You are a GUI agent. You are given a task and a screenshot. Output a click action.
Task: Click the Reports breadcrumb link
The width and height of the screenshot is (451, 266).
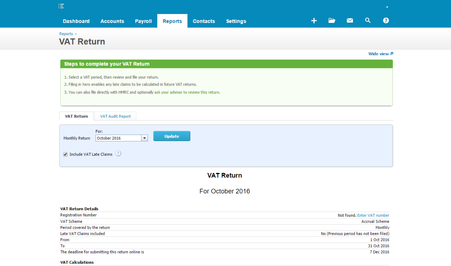point(66,34)
